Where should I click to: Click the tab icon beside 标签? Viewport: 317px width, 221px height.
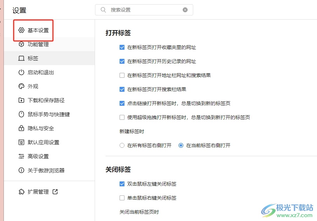(x=21, y=58)
